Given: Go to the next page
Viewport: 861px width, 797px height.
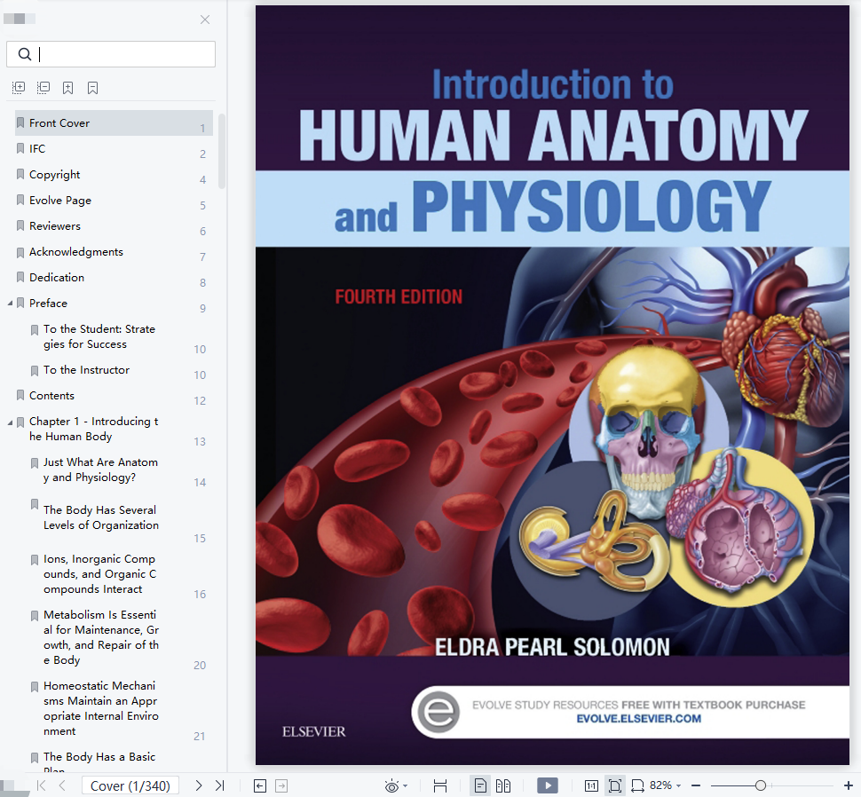Looking at the screenshot, I should coord(198,785).
